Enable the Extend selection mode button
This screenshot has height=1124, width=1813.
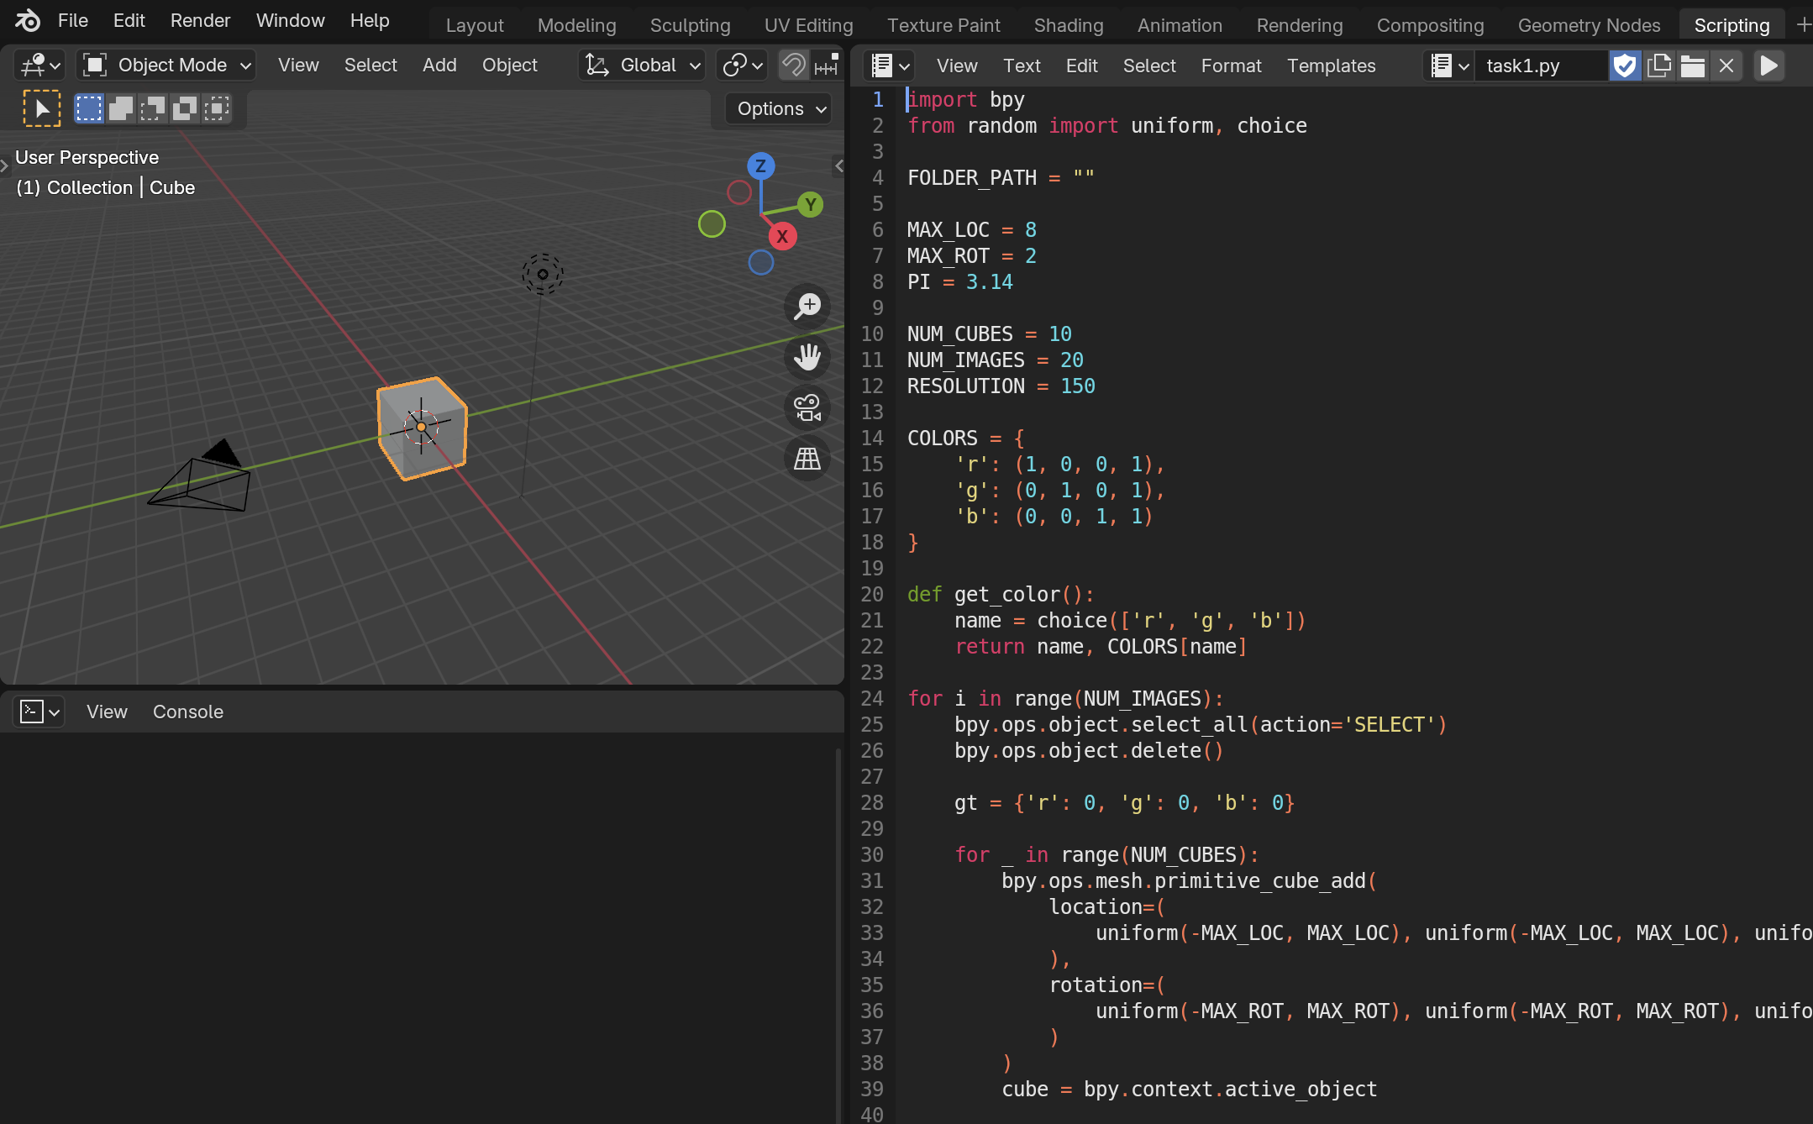pyautogui.click(x=121, y=108)
